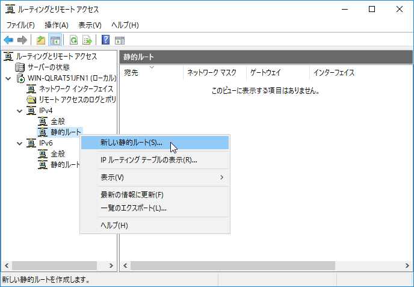
Task: Click the gray Forward arrow in toolbar
Action: pos(22,40)
